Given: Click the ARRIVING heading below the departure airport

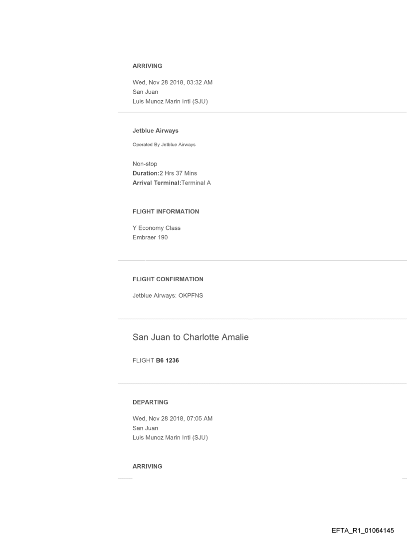Looking at the screenshot, I should (x=147, y=466).
